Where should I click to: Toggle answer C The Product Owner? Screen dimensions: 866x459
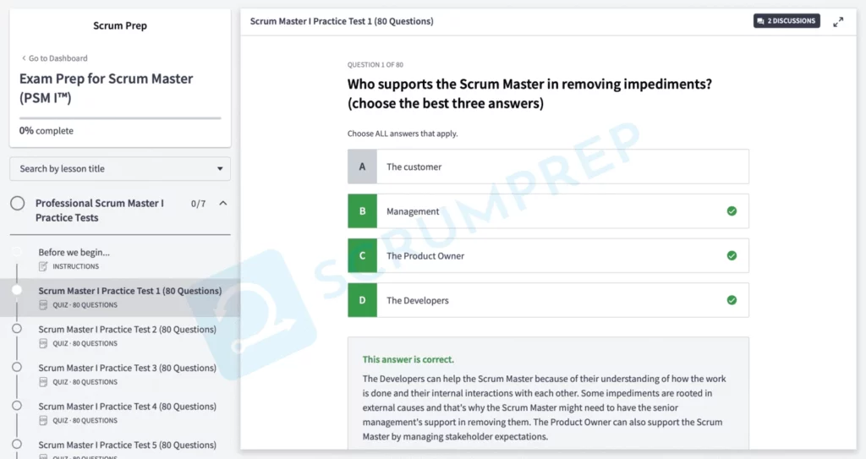click(547, 256)
